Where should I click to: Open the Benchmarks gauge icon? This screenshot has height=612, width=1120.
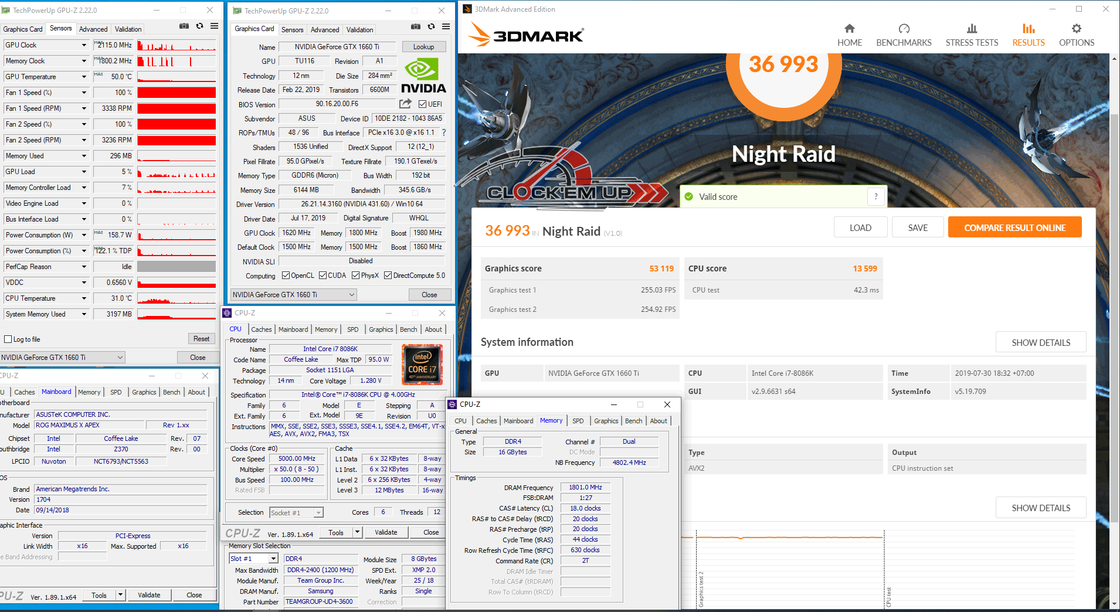904,29
